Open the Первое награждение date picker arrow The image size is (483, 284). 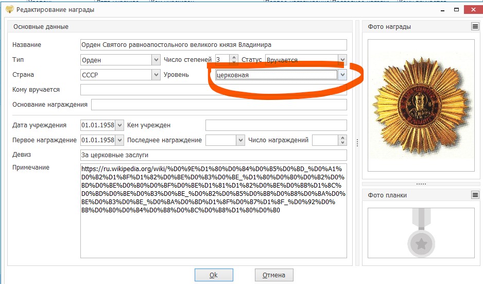pyautogui.click(x=119, y=140)
